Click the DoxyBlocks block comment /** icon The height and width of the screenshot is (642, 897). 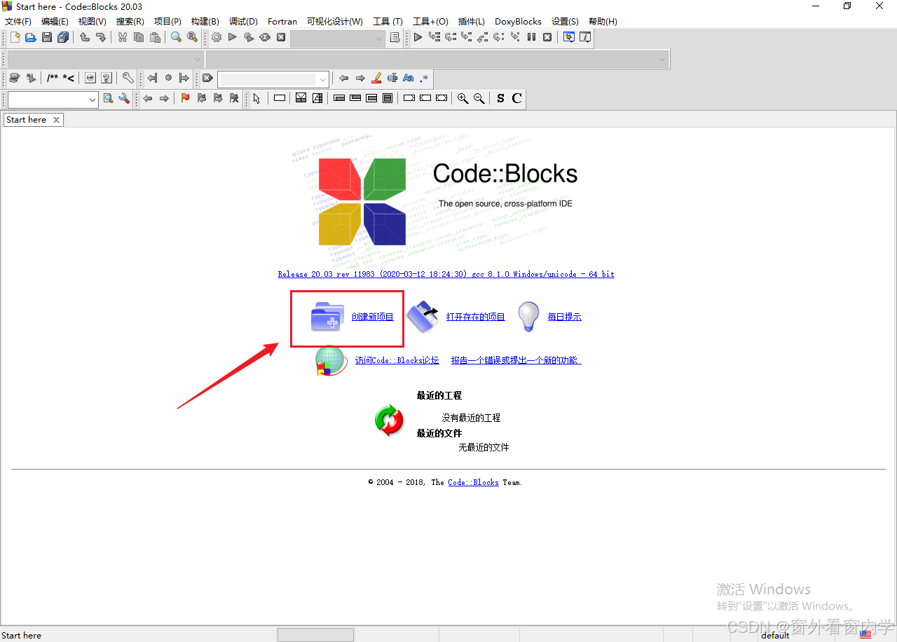click(x=53, y=78)
